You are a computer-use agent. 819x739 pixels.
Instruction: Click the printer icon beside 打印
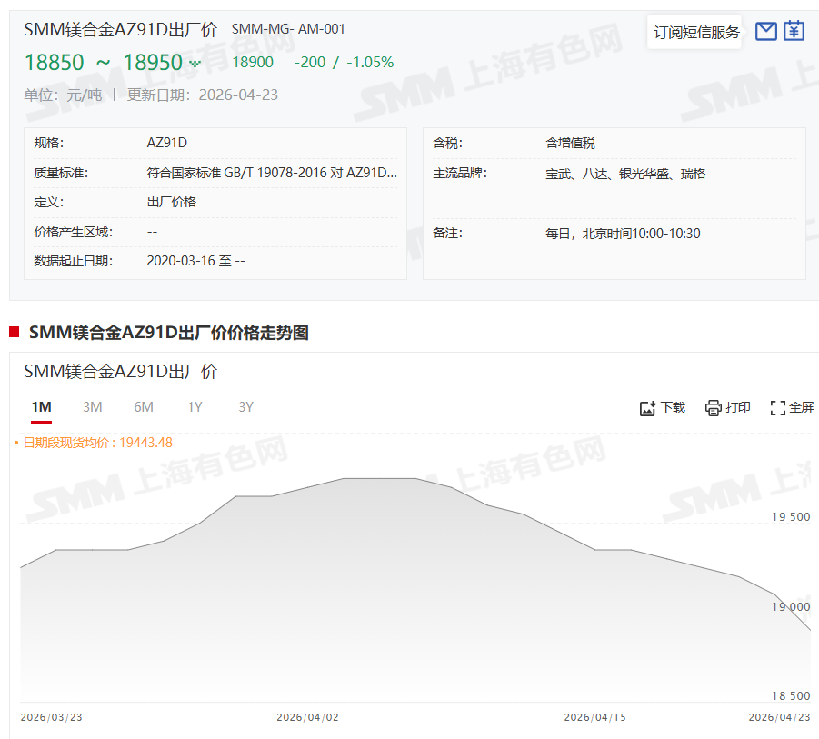(x=713, y=408)
